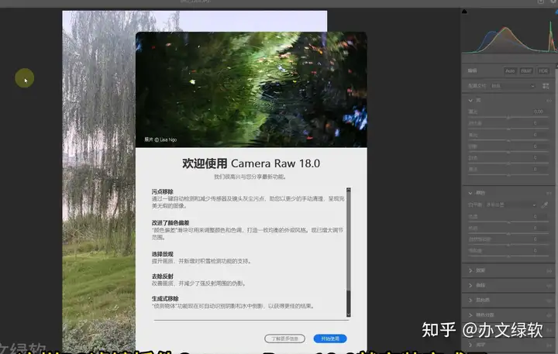
Task: Click the HDR button
Action: tap(543, 70)
